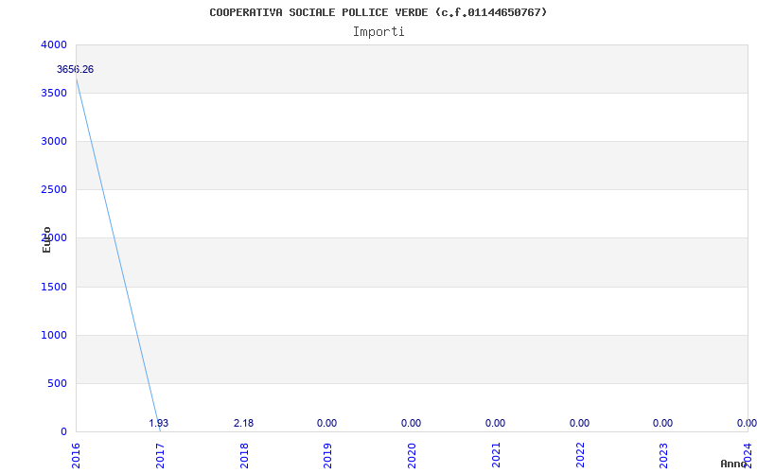Click the blue descending line between 2016 and 2017
The width and height of the screenshot is (757, 473).
pyautogui.click(x=117, y=254)
